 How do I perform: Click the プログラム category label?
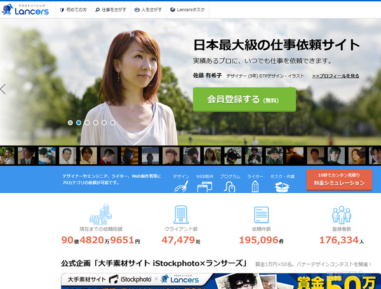(230, 177)
